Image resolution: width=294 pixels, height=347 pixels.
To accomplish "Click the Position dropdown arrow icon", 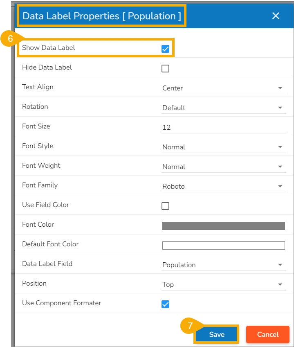I will (280, 285).
